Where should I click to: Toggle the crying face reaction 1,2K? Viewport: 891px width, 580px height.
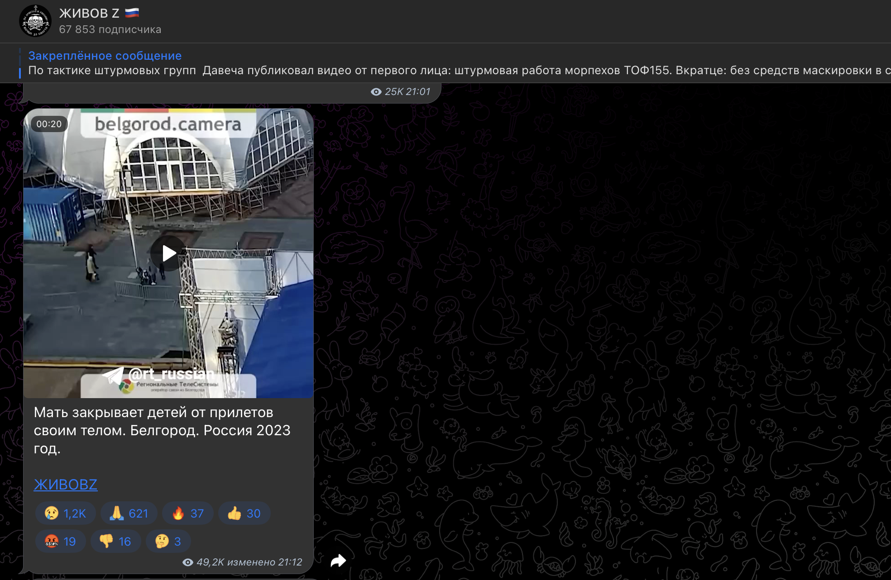click(x=65, y=513)
